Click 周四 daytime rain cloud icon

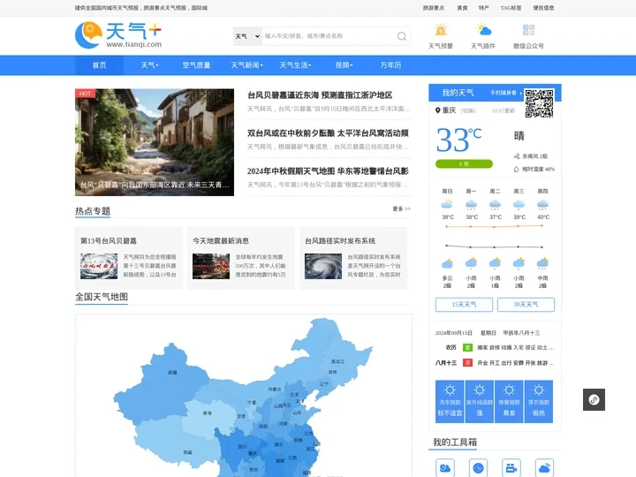pyautogui.click(x=542, y=204)
